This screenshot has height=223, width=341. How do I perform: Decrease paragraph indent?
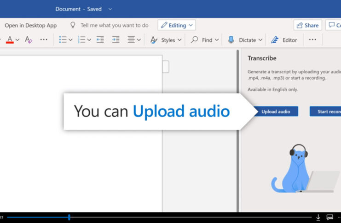pyautogui.click(x=100, y=40)
